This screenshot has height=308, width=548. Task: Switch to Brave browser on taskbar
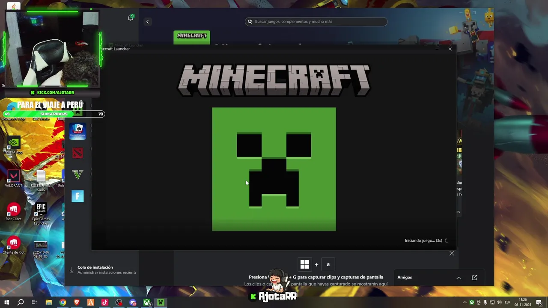(x=77, y=302)
